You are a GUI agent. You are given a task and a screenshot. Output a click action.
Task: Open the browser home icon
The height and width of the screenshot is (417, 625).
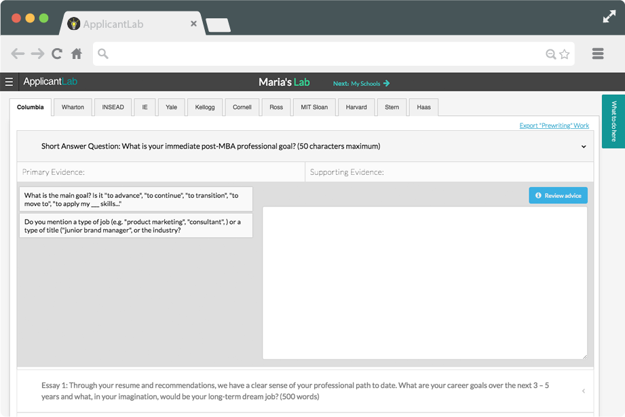(x=77, y=54)
